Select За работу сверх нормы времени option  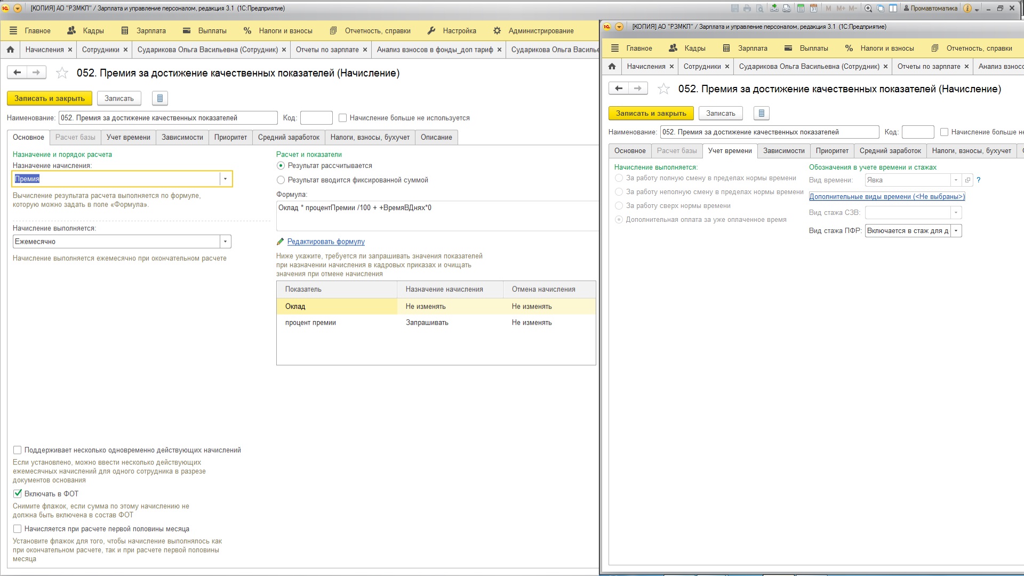(x=619, y=206)
